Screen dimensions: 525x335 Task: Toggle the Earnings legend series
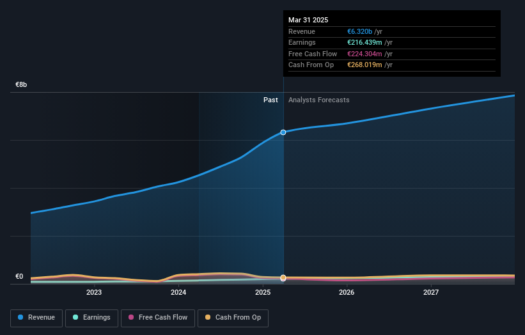click(x=91, y=318)
